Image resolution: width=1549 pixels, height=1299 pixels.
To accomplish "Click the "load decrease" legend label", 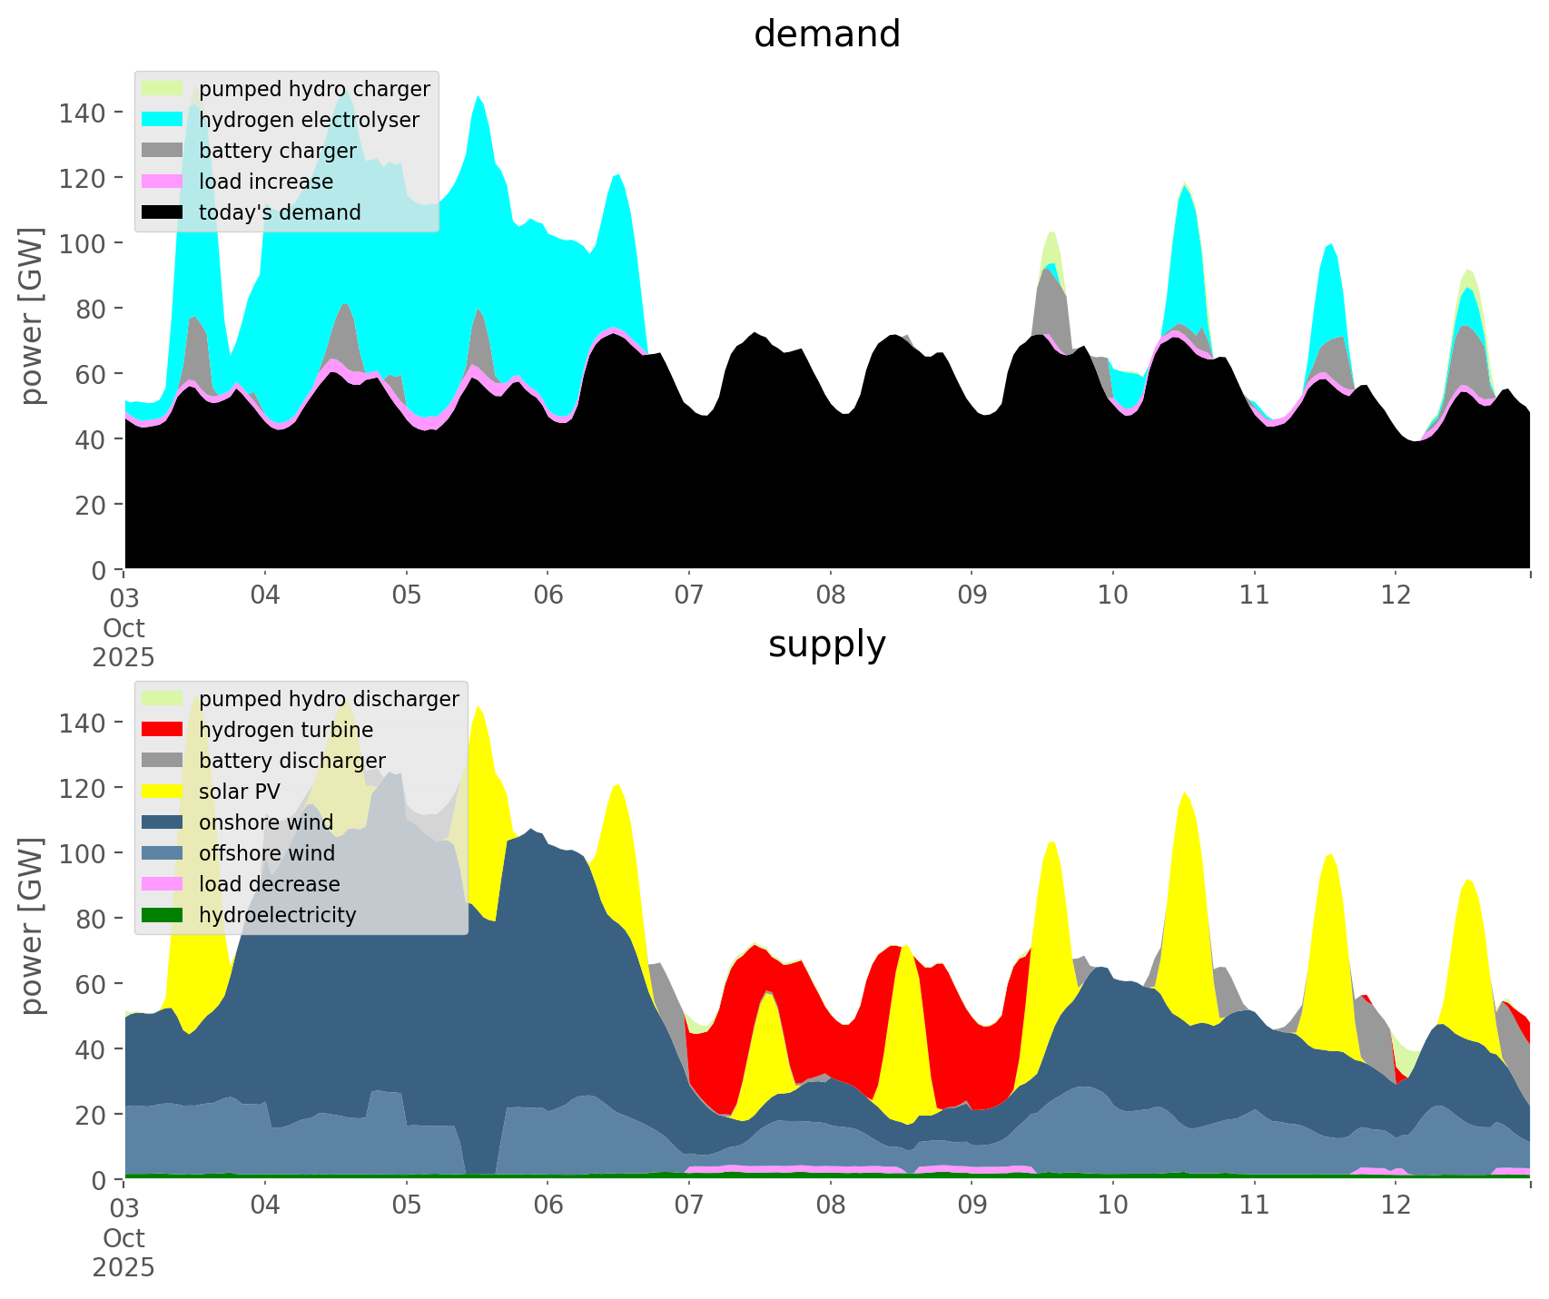I will pyautogui.click(x=269, y=884).
